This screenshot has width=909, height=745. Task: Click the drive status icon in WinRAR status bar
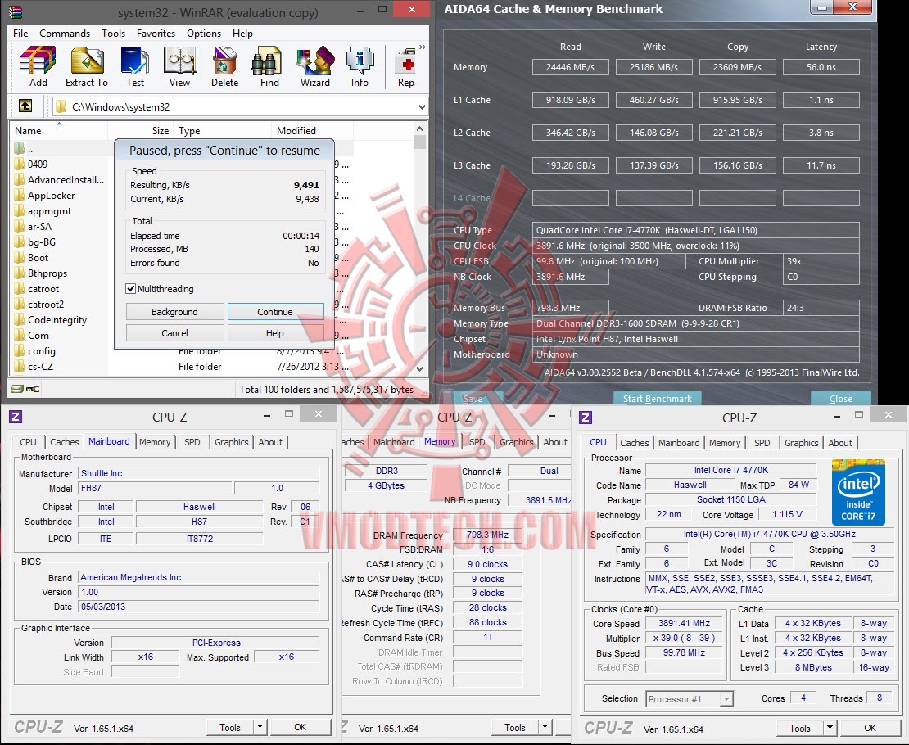click(17, 389)
